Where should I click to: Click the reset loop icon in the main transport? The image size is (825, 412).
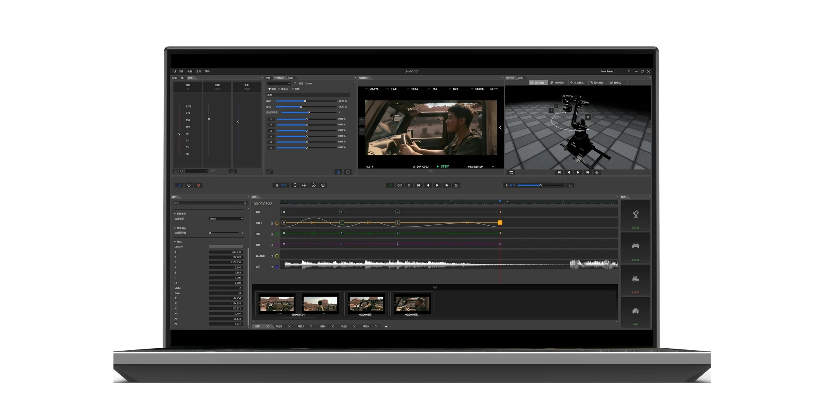coord(456,185)
